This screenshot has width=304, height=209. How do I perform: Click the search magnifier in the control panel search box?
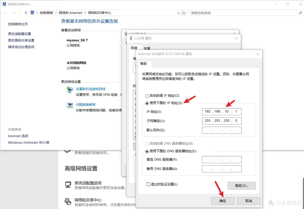point(300,13)
